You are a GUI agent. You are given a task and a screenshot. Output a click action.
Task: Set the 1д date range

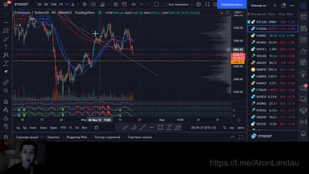(x=18, y=128)
